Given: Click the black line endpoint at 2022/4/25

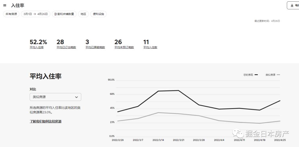Looking at the screenshot, I should point(280,100).
